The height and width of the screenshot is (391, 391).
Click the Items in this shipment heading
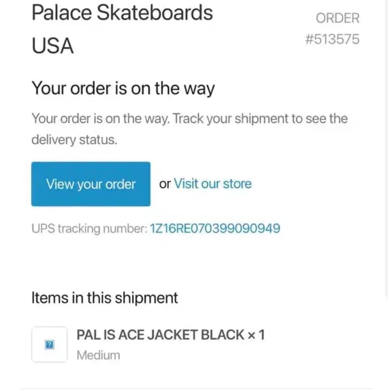[x=105, y=297]
